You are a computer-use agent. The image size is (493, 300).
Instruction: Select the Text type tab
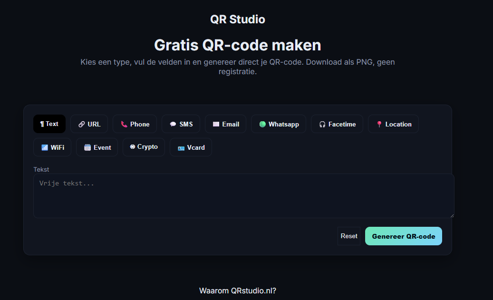[x=49, y=124]
